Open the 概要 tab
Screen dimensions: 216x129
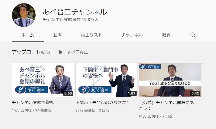click(x=166, y=35)
